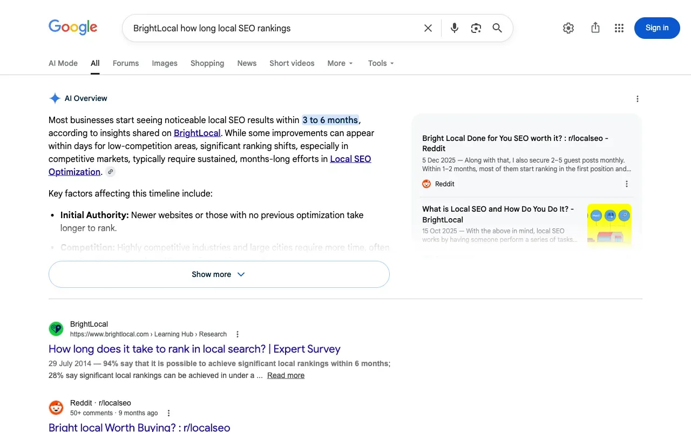Open Quick settings gear icon
Viewport: 691px width, 432px height.
(568, 28)
